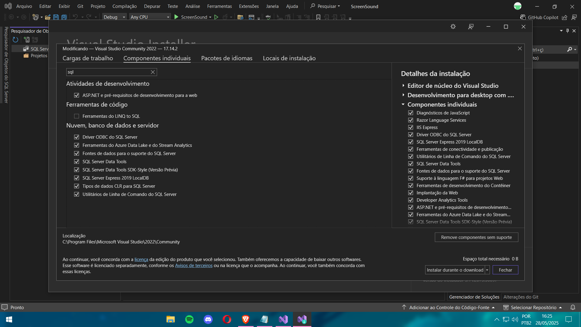Open Discord from the taskbar
Image resolution: width=581 pixels, height=327 pixels.
208,319
